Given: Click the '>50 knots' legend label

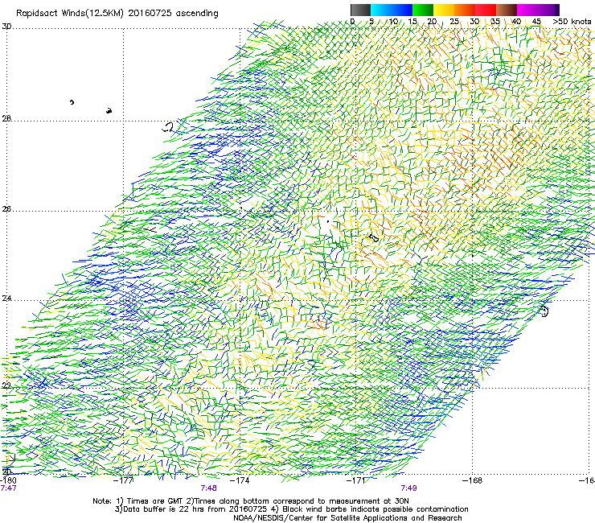Looking at the screenshot, I should [572, 22].
